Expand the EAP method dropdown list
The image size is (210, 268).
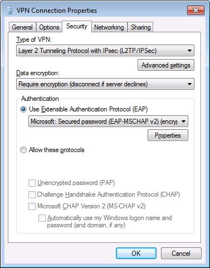(x=108, y=121)
